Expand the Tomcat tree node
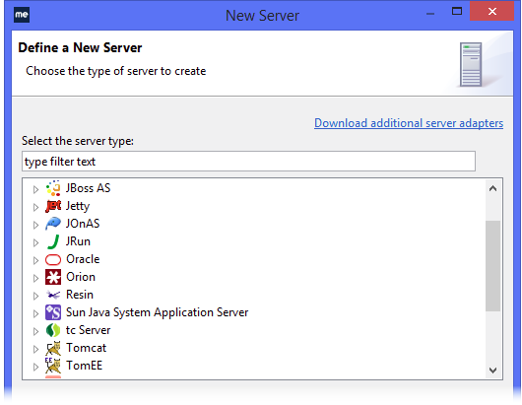This screenshot has width=522, height=405. click(35, 349)
